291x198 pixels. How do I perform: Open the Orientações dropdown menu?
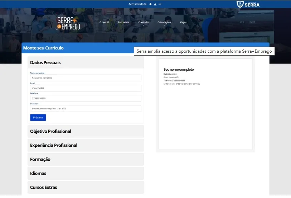[x=164, y=22]
